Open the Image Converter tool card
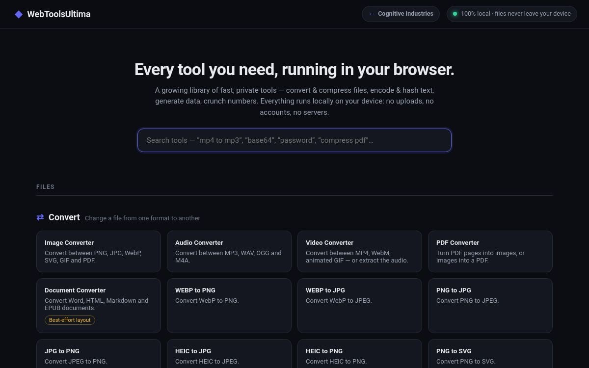 point(99,251)
